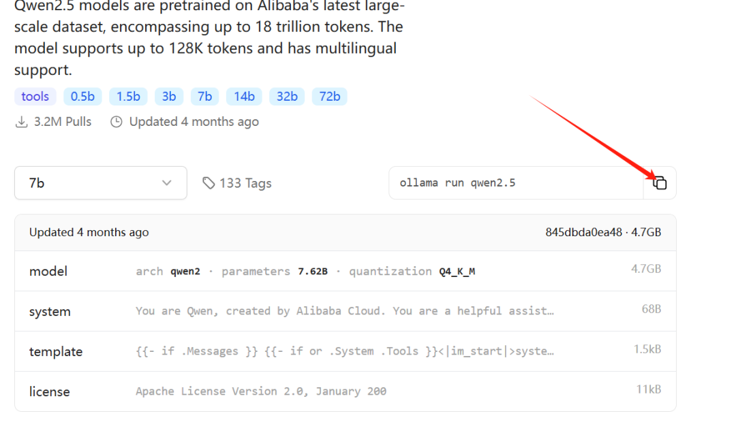Select the 72b size tag
Image resolution: width=736 pixels, height=437 pixels.
pyautogui.click(x=330, y=97)
